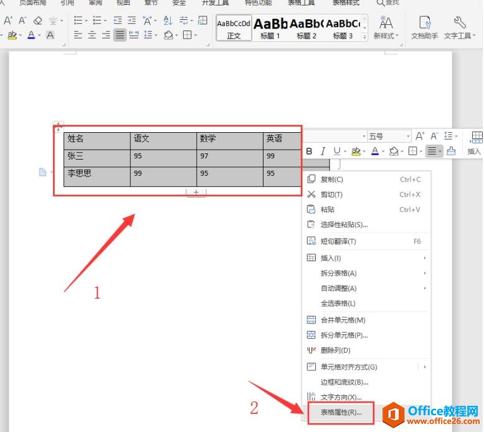484x432 pixels.
Task: Toggle align right in ribbon
Action: coord(106,35)
